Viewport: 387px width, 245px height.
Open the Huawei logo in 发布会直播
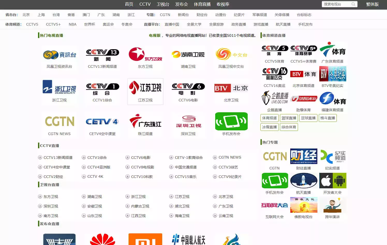(x=102, y=239)
